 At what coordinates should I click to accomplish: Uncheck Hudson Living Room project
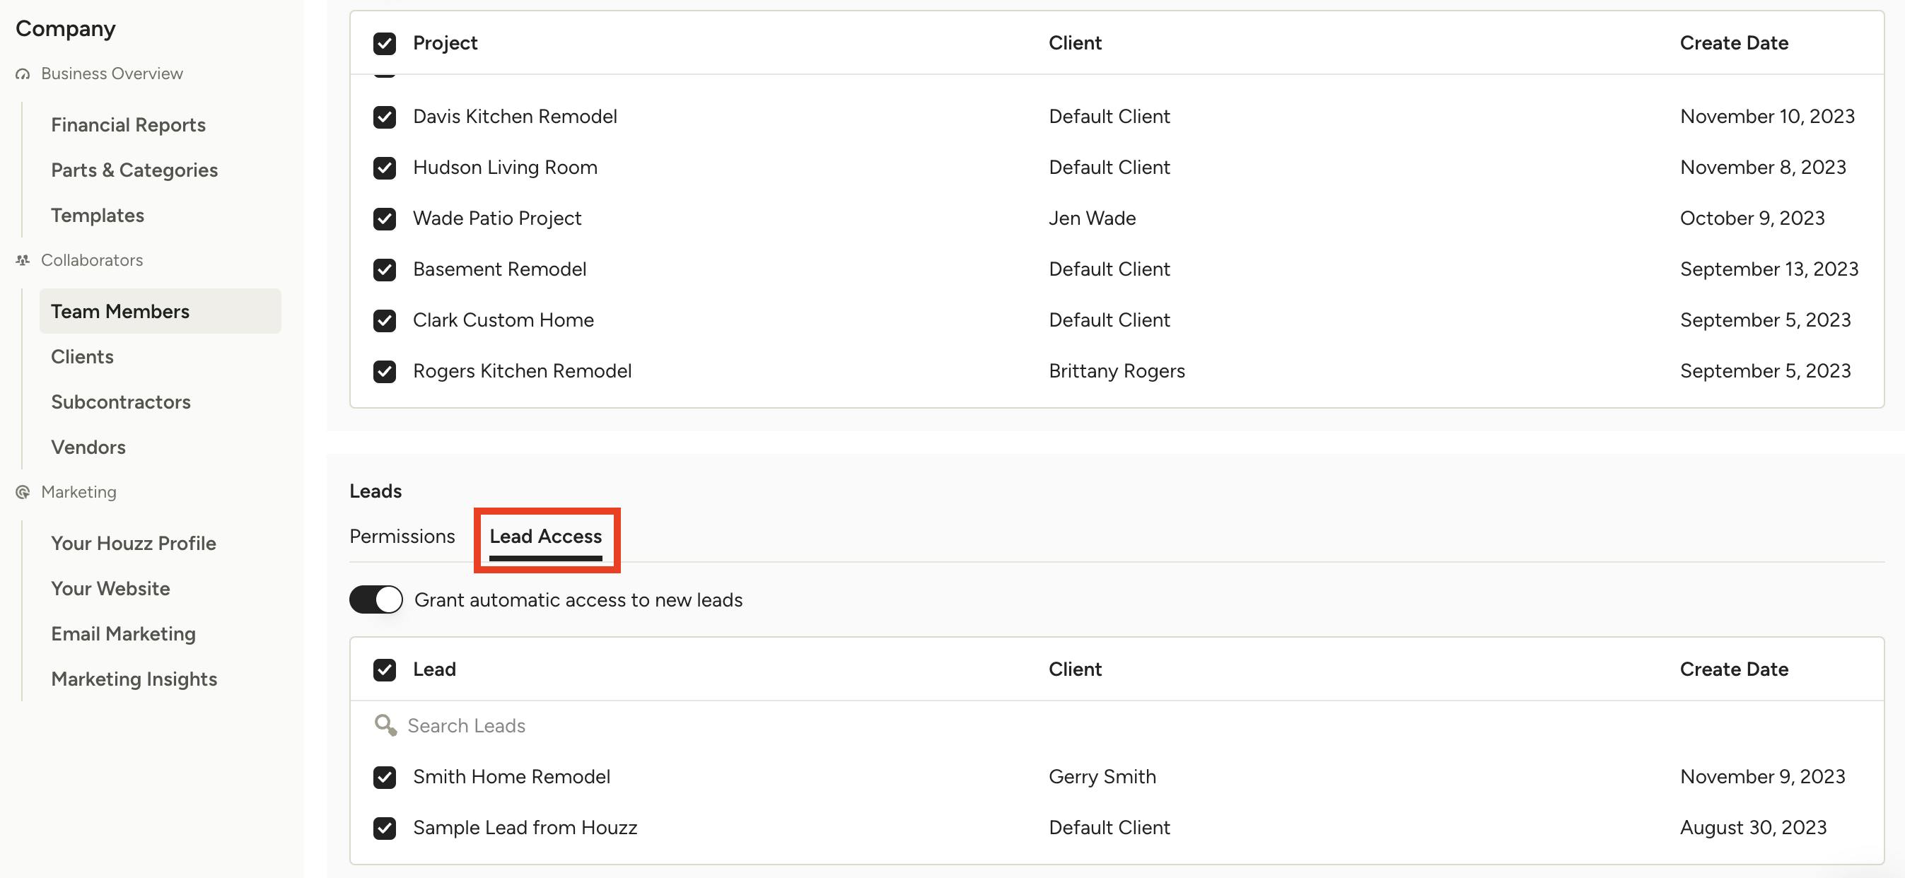tap(385, 168)
